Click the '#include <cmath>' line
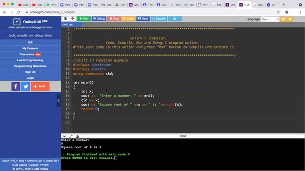305x171 pixels. point(89,69)
